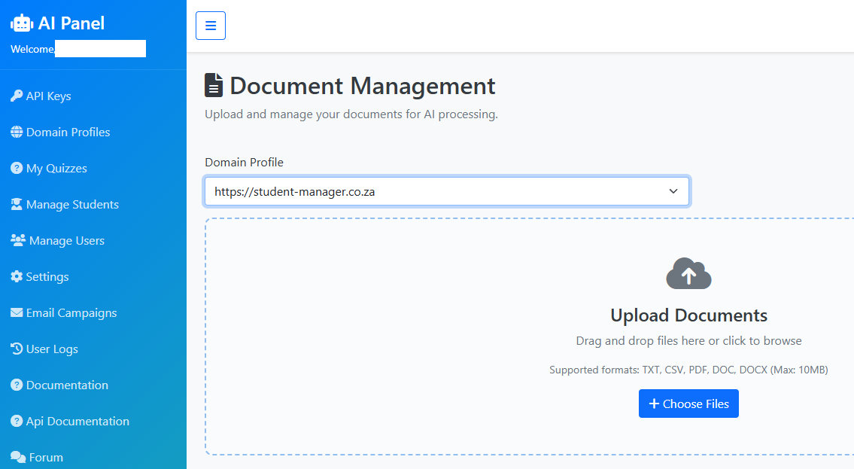Click the globe icon for Domain Profiles

pyautogui.click(x=17, y=132)
